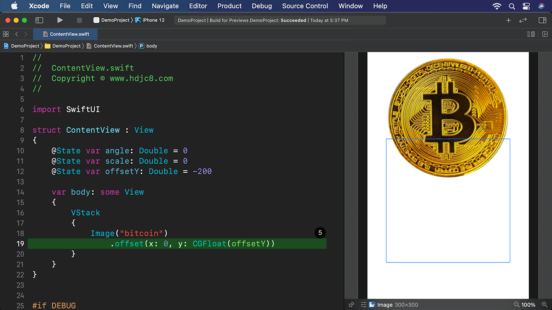Open the Window menu

click(350, 6)
